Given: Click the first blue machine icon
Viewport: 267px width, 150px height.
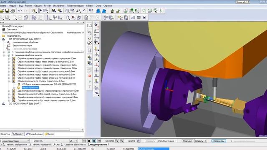Looking at the screenshot, I should (98, 11).
